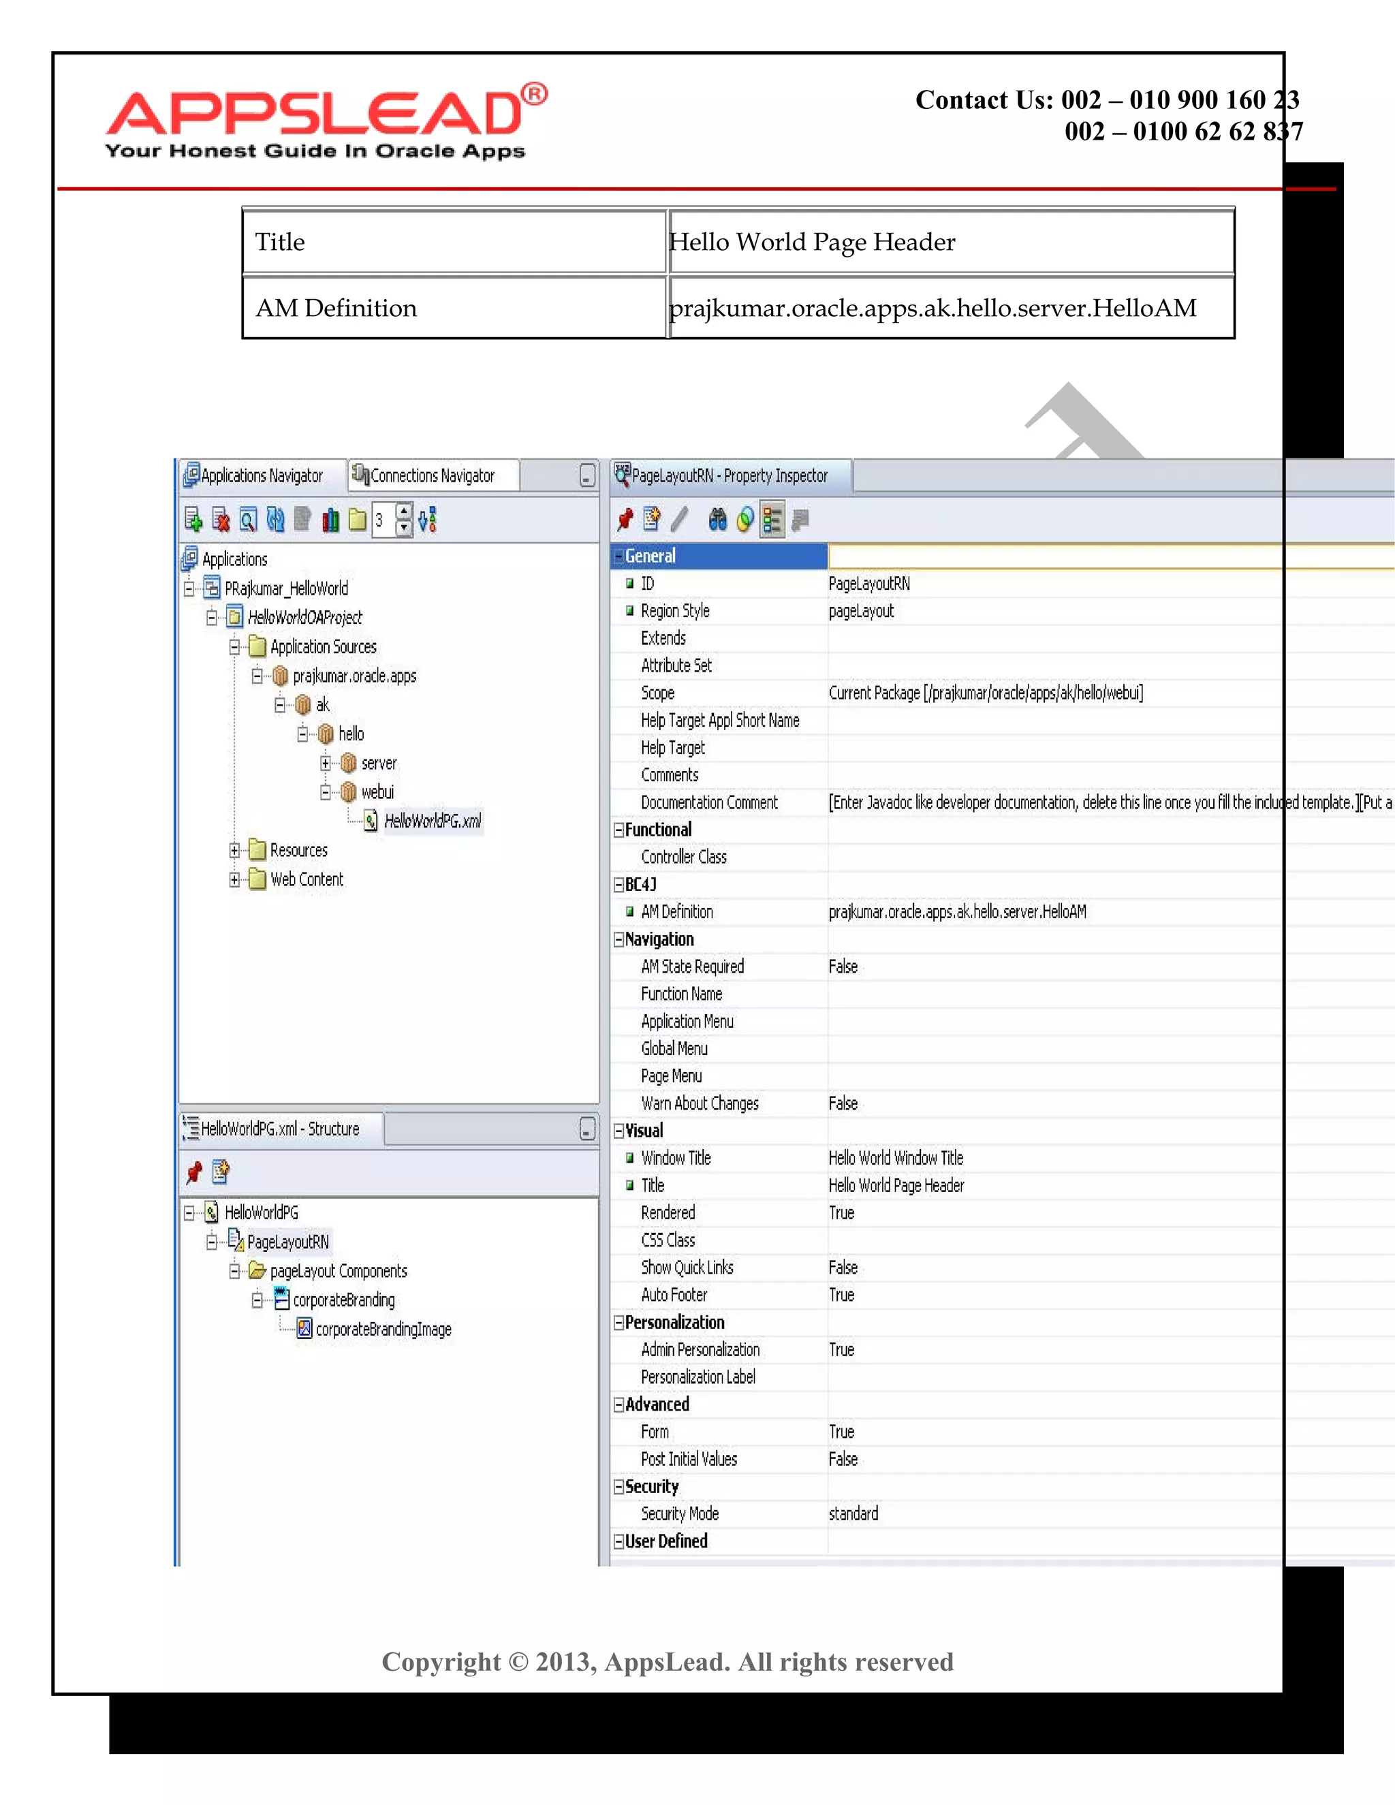Image resolution: width=1395 pixels, height=1805 pixels.
Task: Decrease the navigator spinner value below 3
Action: pyautogui.click(x=403, y=528)
